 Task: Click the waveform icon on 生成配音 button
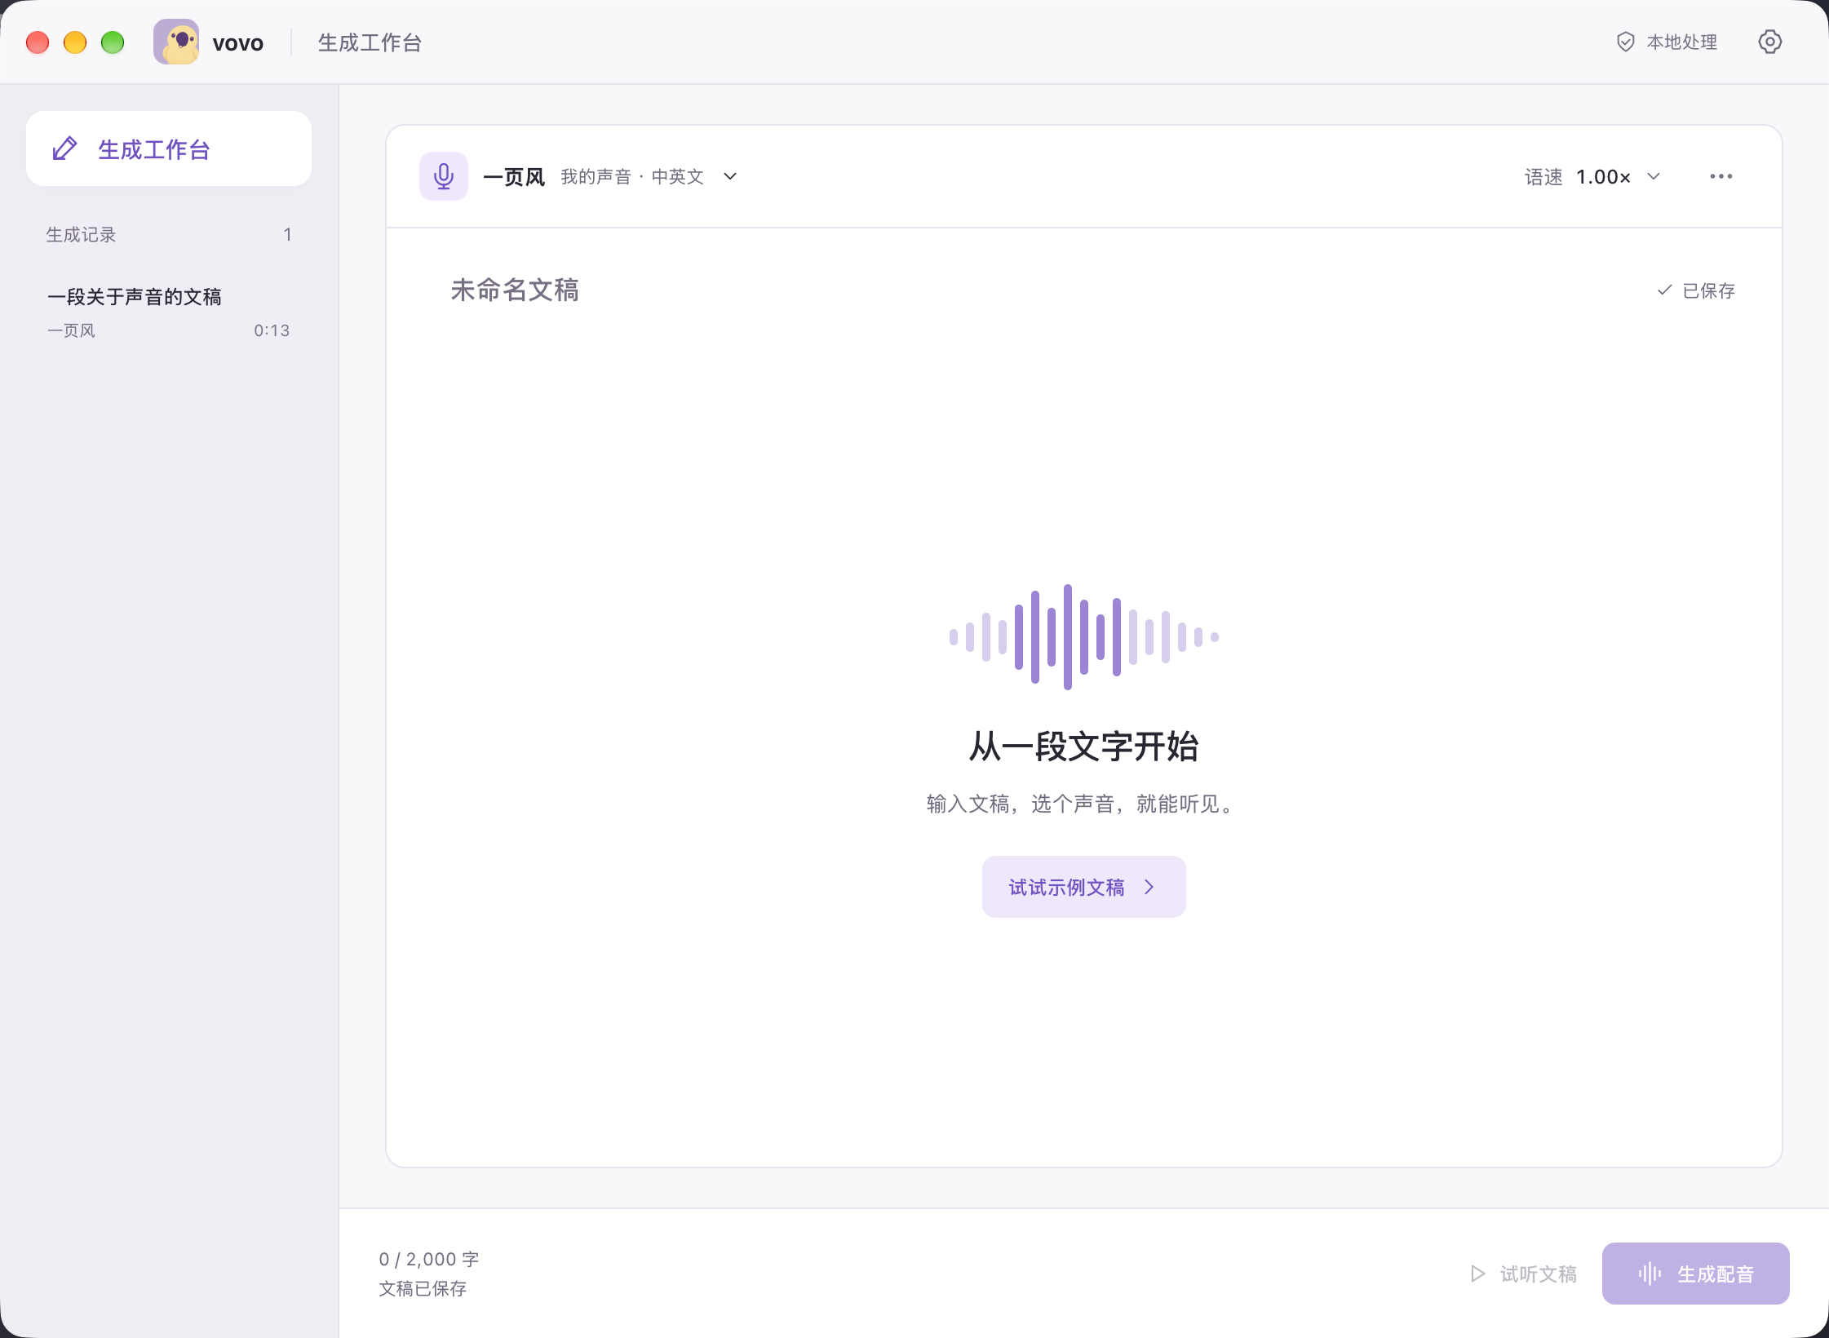pos(1650,1274)
